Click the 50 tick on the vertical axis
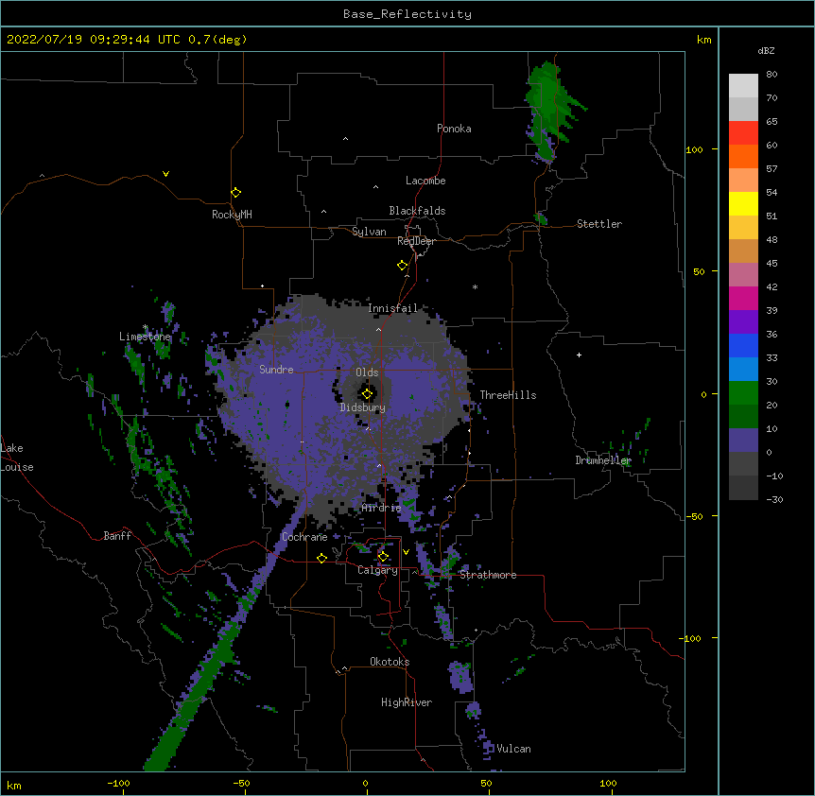 (699, 271)
